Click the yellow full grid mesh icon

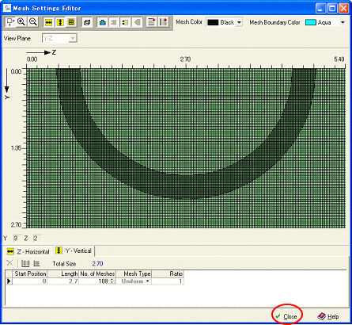tap(71, 22)
